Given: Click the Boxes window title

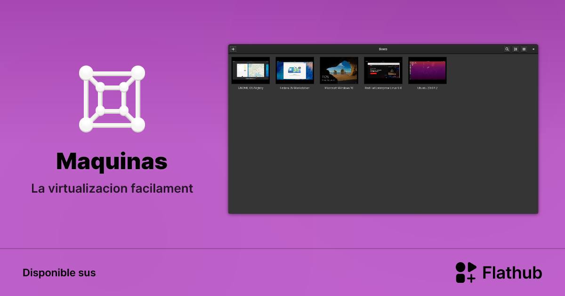Looking at the screenshot, I should click(x=383, y=49).
